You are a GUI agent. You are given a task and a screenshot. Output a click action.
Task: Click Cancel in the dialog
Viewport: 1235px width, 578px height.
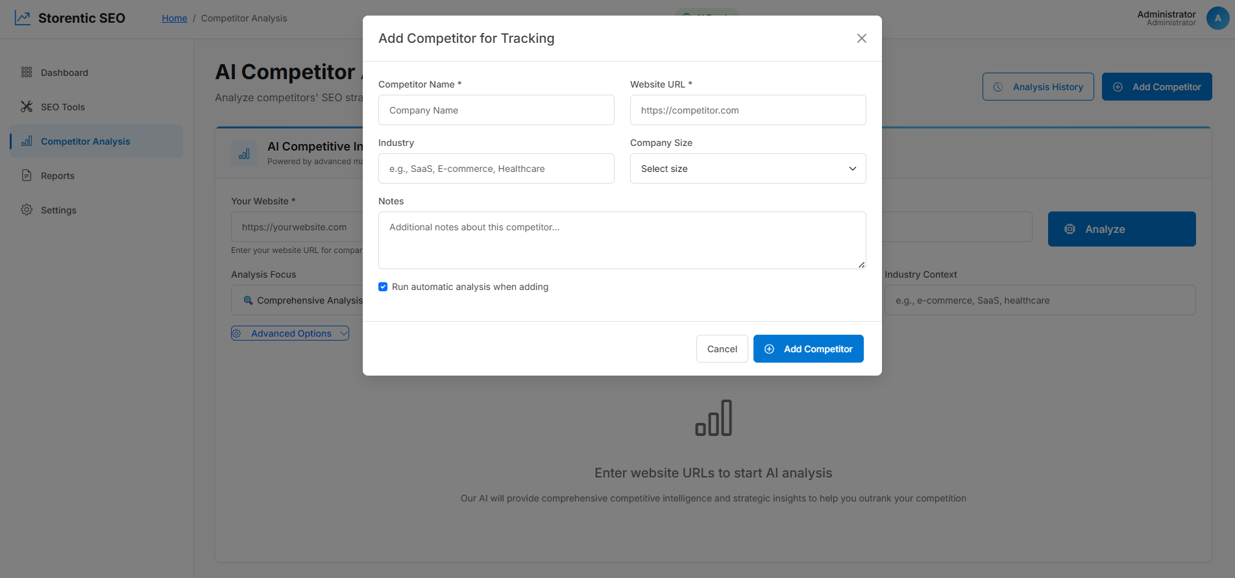722,349
